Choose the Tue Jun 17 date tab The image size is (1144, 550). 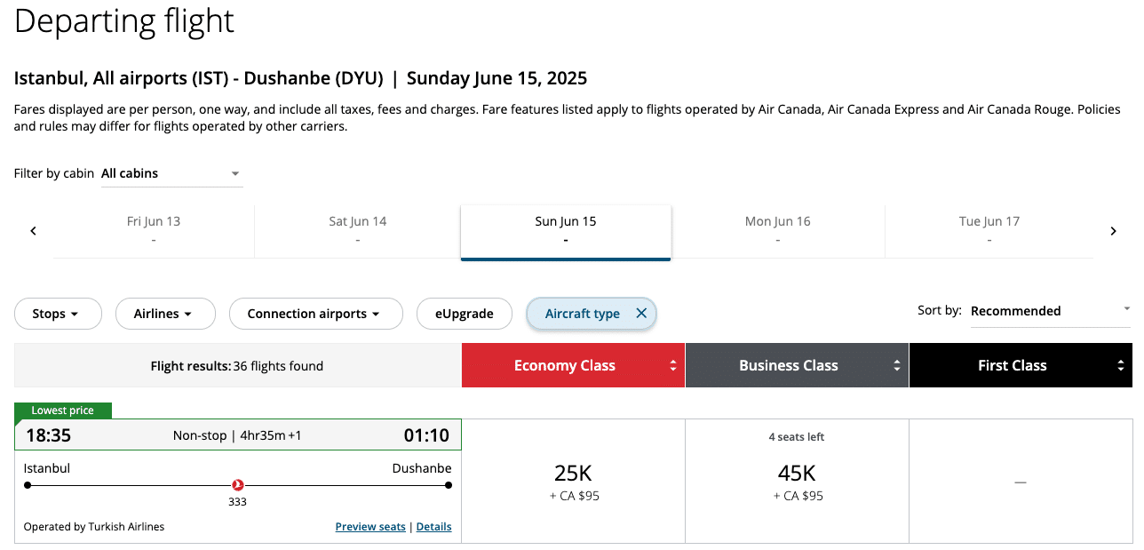click(989, 230)
